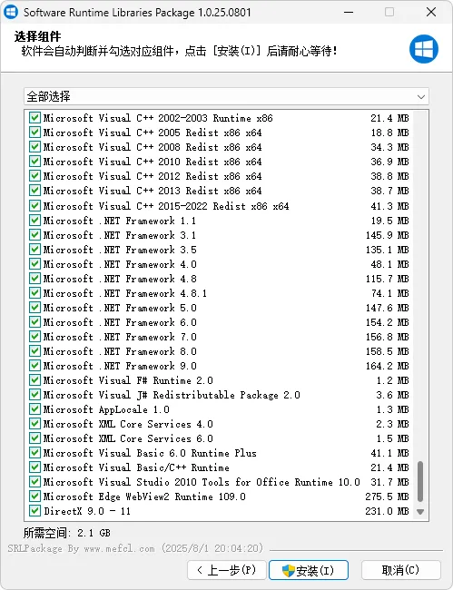The height and width of the screenshot is (590, 453).
Task: Toggle the .NET Framework 6.0 checkbox
Action: [x=34, y=322]
